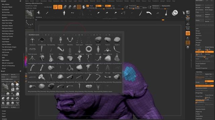
Task: Toggle the Edit mode button
Action: (55, 7)
